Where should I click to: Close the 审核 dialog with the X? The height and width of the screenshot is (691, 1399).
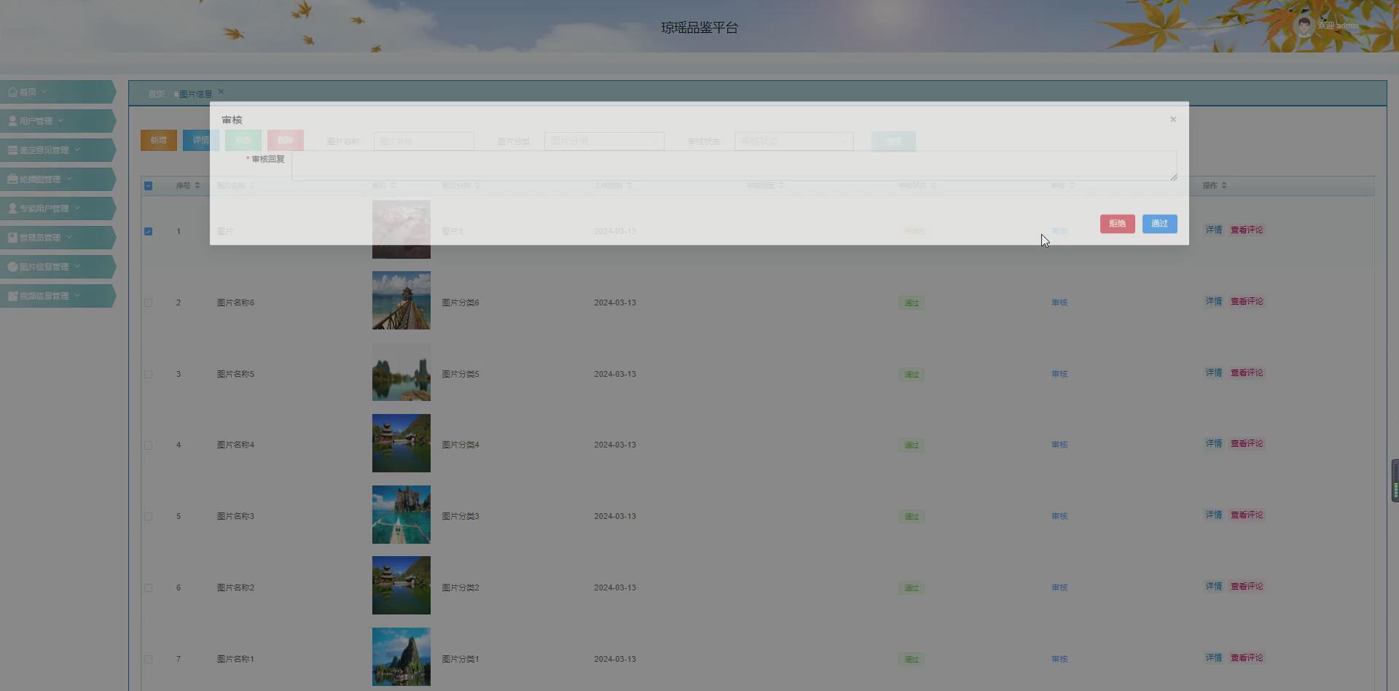pyautogui.click(x=1173, y=120)
